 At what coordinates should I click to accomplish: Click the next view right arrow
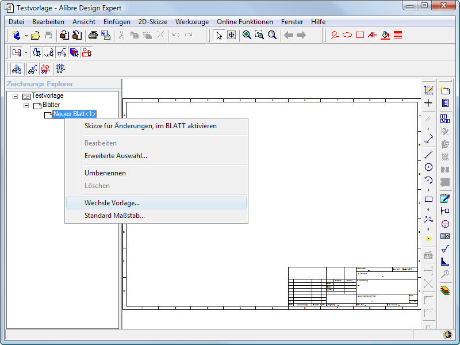pyautogui.click(x=301, y=35)
